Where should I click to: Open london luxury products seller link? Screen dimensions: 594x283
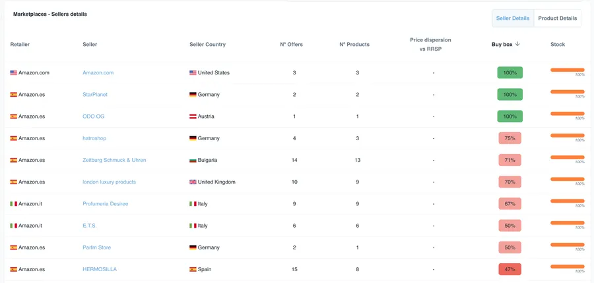tap(109, 182)
